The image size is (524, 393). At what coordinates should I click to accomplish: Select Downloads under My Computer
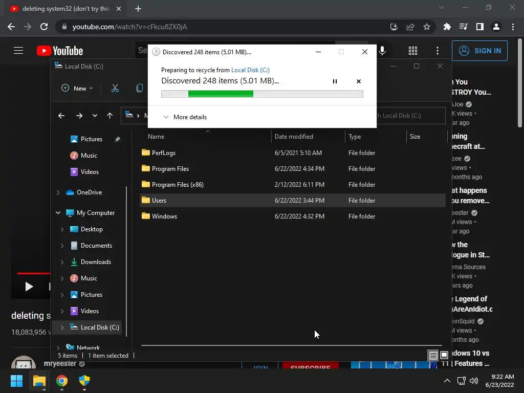pyautogui.click(x=91, y=262)
